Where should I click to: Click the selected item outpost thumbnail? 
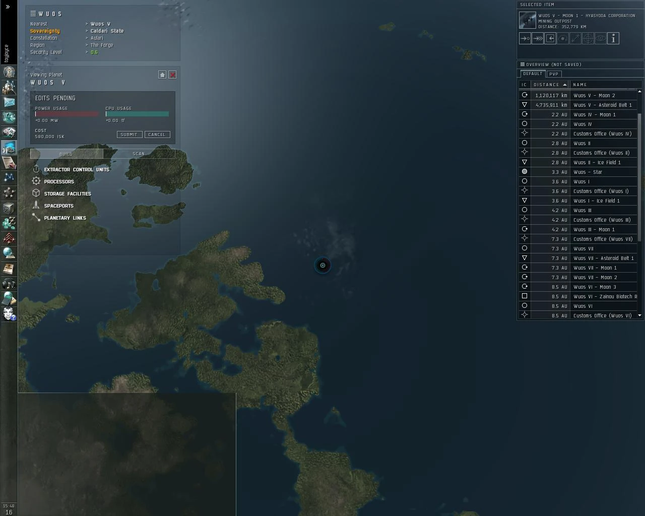tap(528, 21)
